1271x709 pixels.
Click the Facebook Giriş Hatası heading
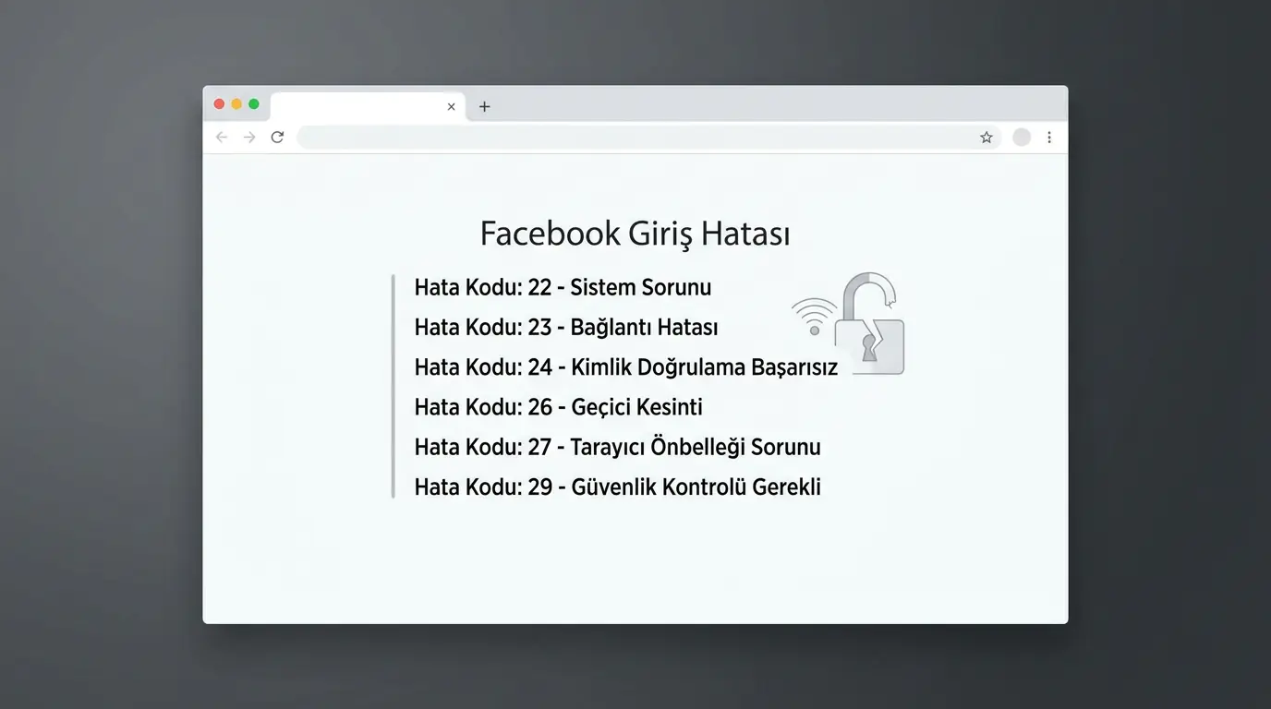[635, 233]
